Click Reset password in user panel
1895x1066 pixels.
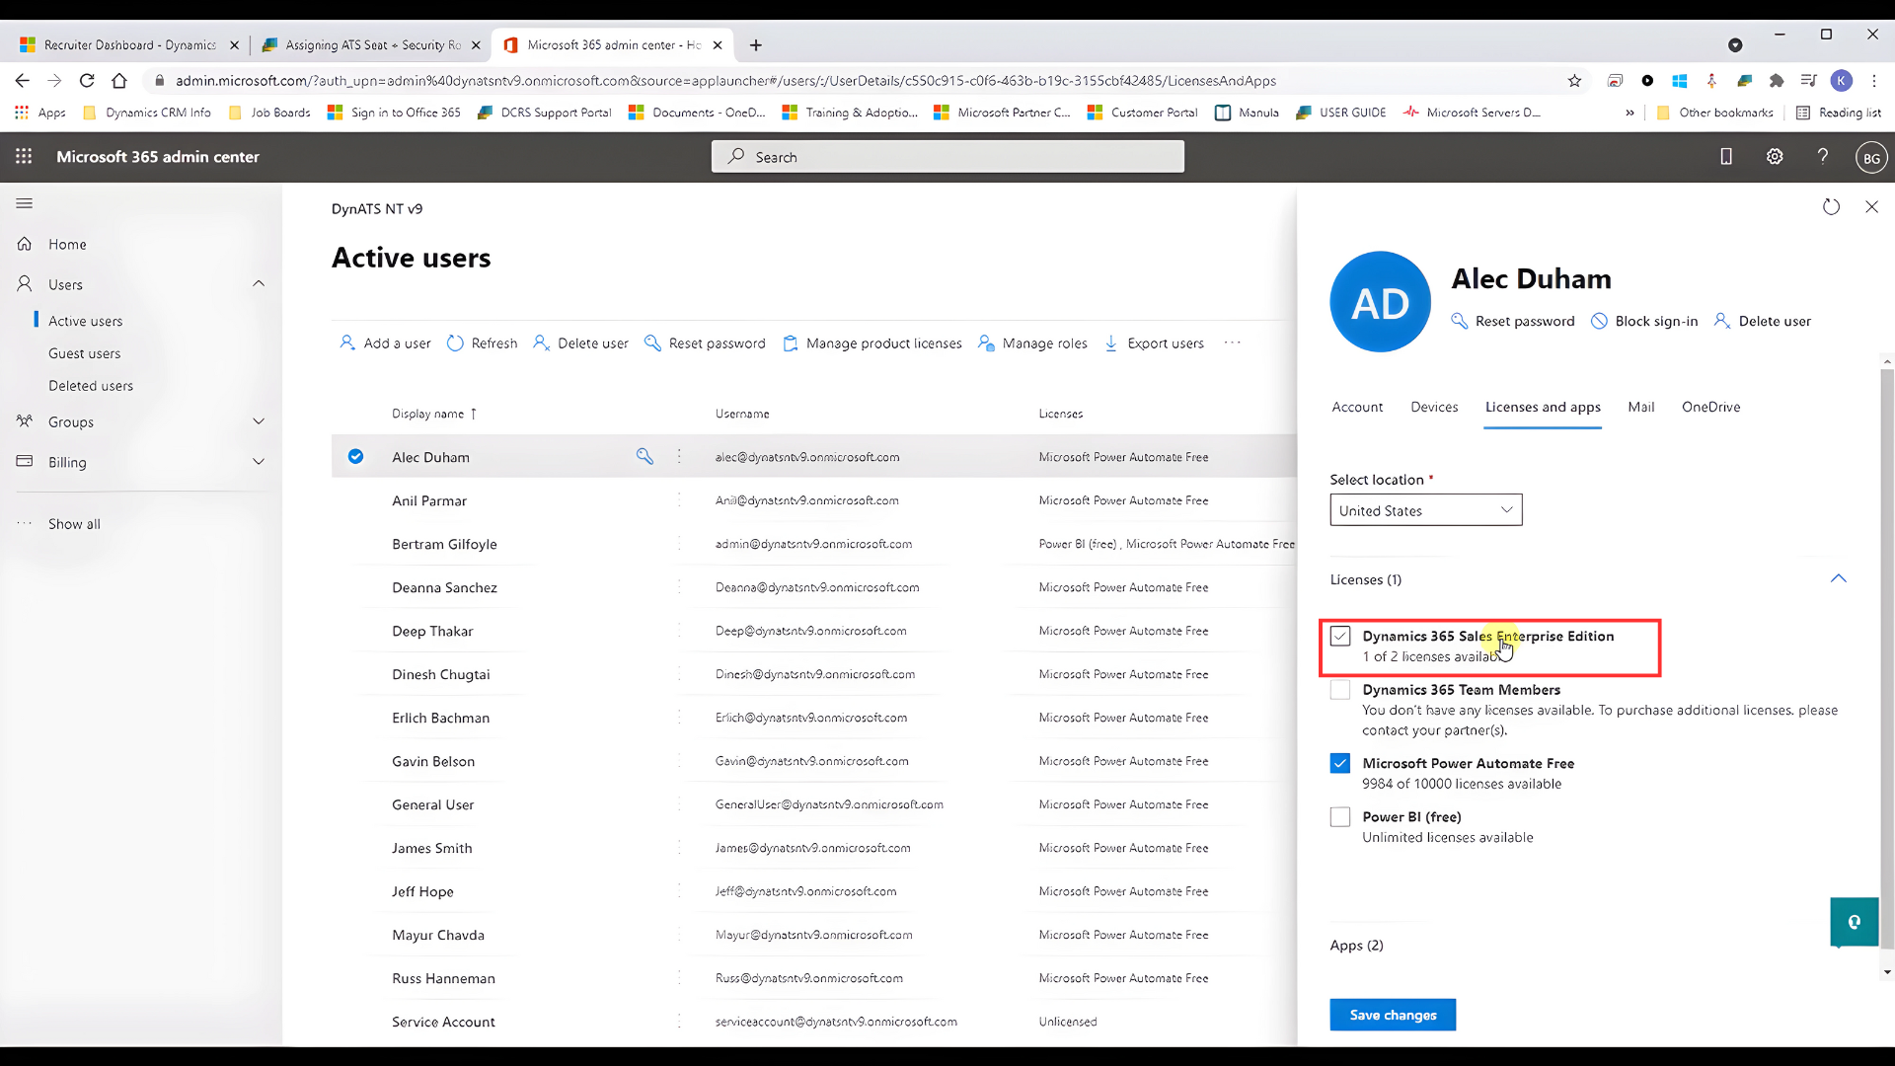click(1513, 321)
